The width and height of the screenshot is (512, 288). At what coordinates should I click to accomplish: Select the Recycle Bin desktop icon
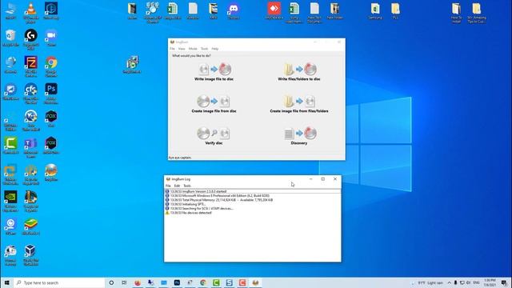pyautogui.click(x=10, y=38)
